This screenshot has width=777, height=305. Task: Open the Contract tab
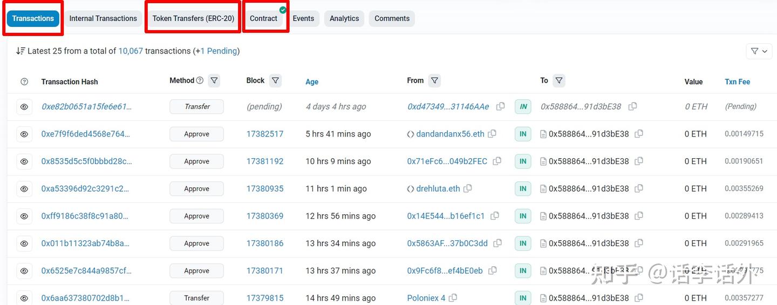click(x=263, y=18)
